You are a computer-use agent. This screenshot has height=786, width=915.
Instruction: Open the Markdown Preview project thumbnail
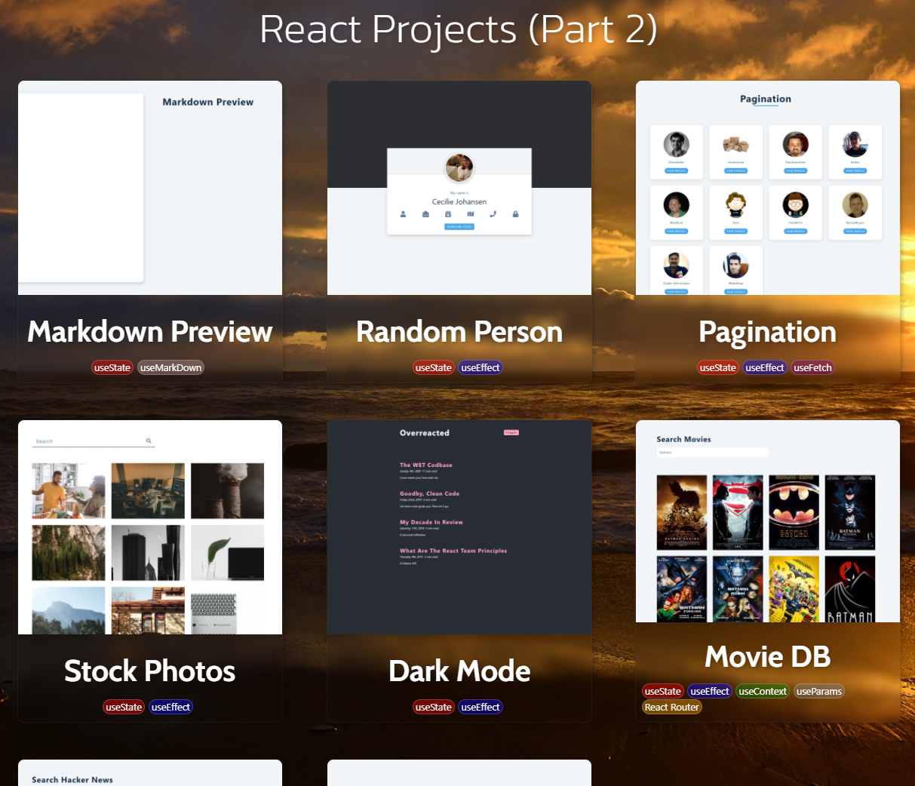tap(150, 188)
